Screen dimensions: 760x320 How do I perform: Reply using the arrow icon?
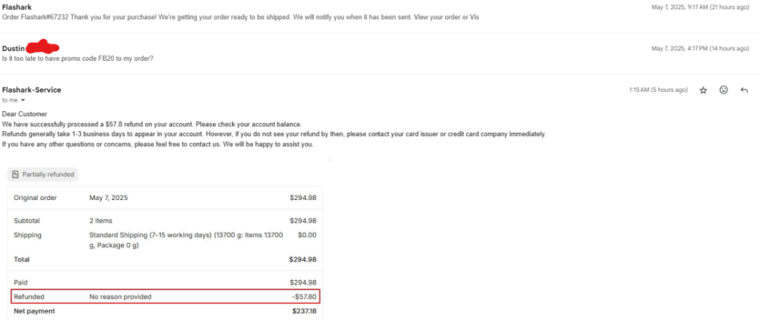pos(744,90)
